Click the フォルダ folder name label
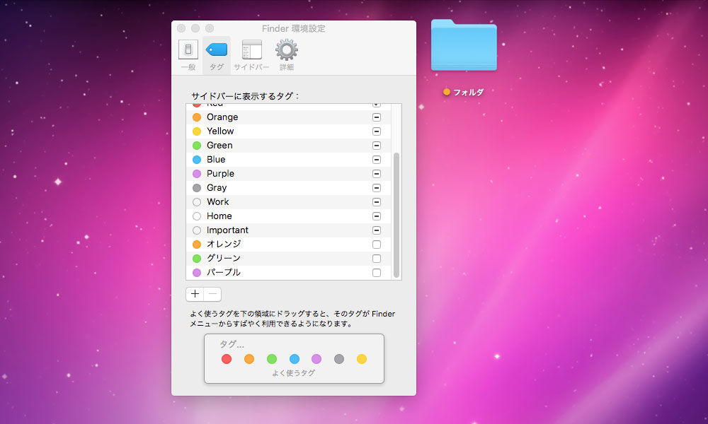The image size is (708, 424). [468, 92]
